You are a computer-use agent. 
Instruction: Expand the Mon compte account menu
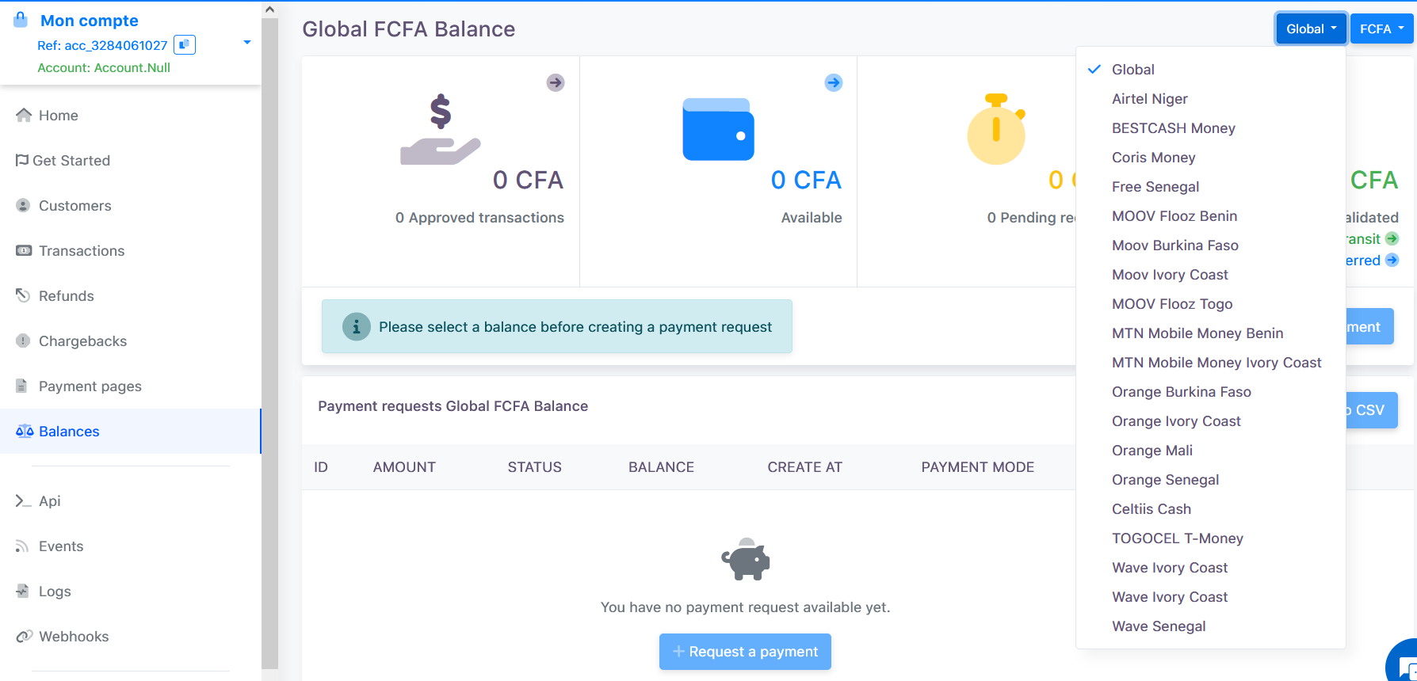[246, 43]
